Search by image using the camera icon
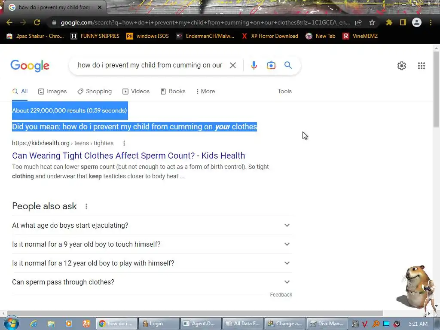 coord(271,65)
